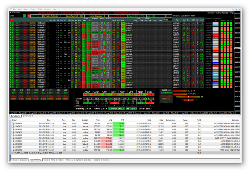250x171 pixels.
Task: Select the AUDNZD pair label
Action: click(42, 30)
